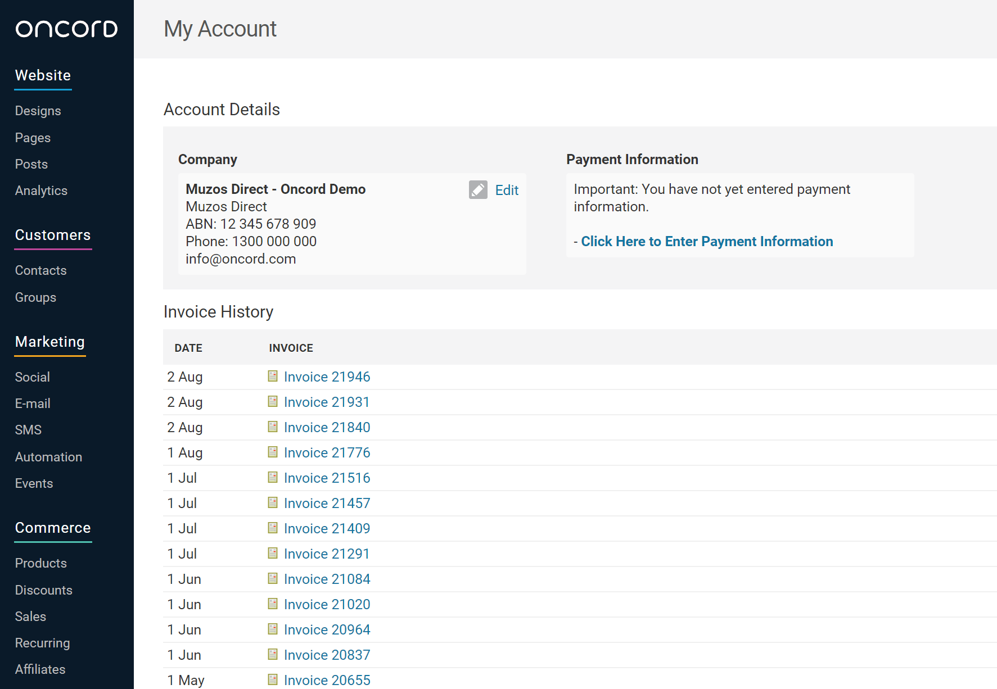Click document icon for Invoice 21946
This screenshot has width=997, height=689.
(x=273, y=376)
